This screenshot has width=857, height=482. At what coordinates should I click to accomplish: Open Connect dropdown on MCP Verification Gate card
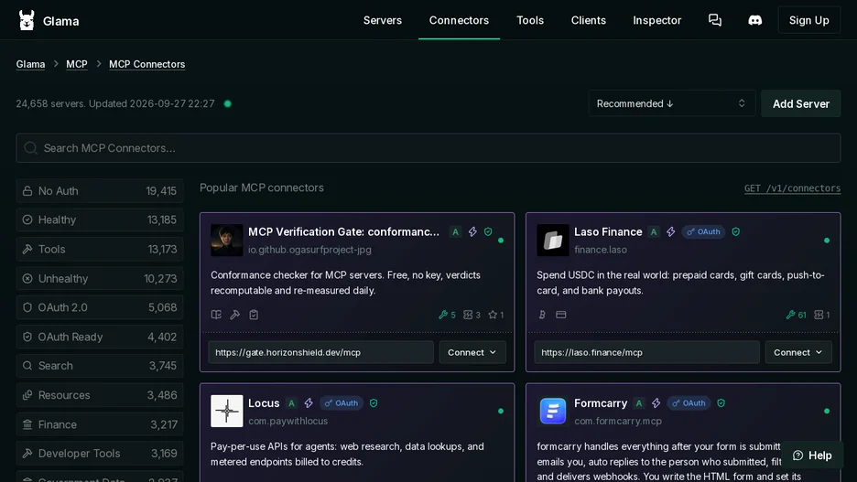472,352
